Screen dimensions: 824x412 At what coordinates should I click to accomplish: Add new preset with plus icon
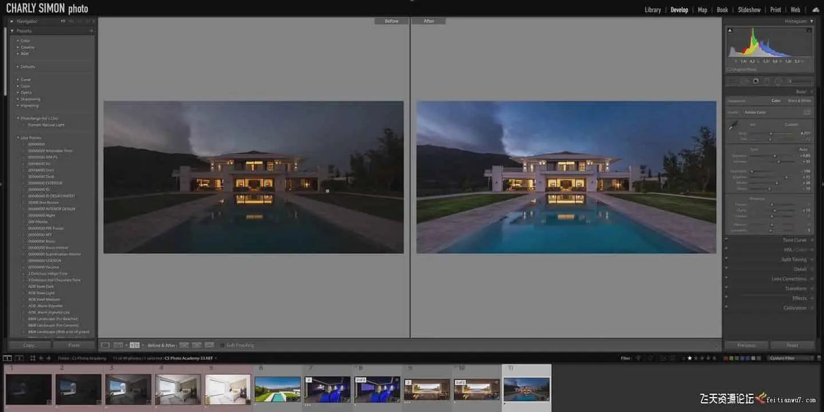tap(92, 31)
